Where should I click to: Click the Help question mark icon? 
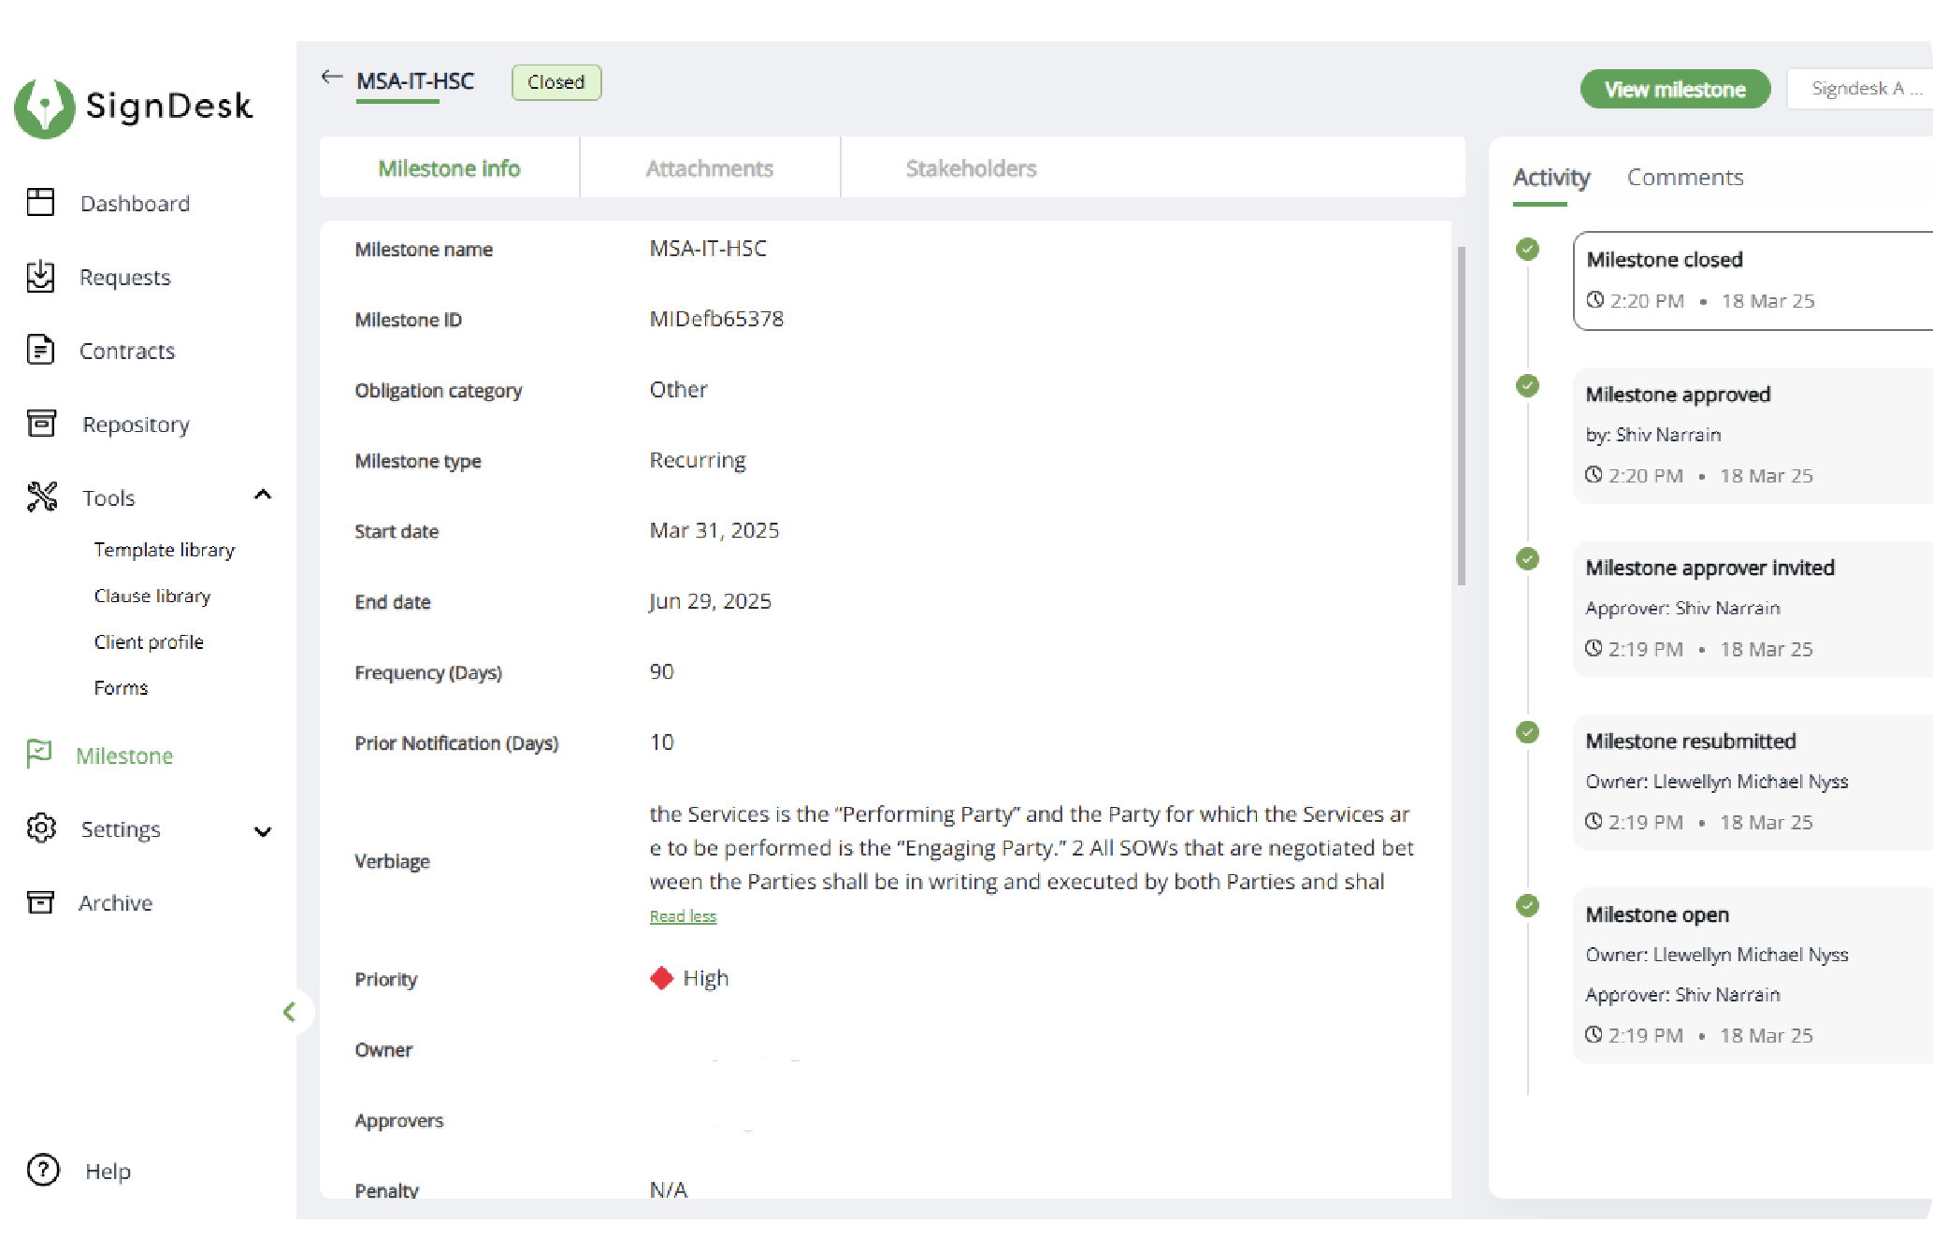click(43, 1171)
